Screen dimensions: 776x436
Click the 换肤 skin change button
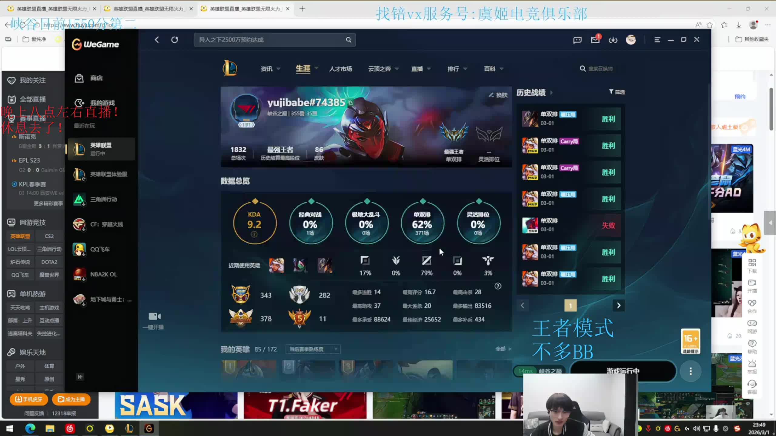[x=498, y=95]
